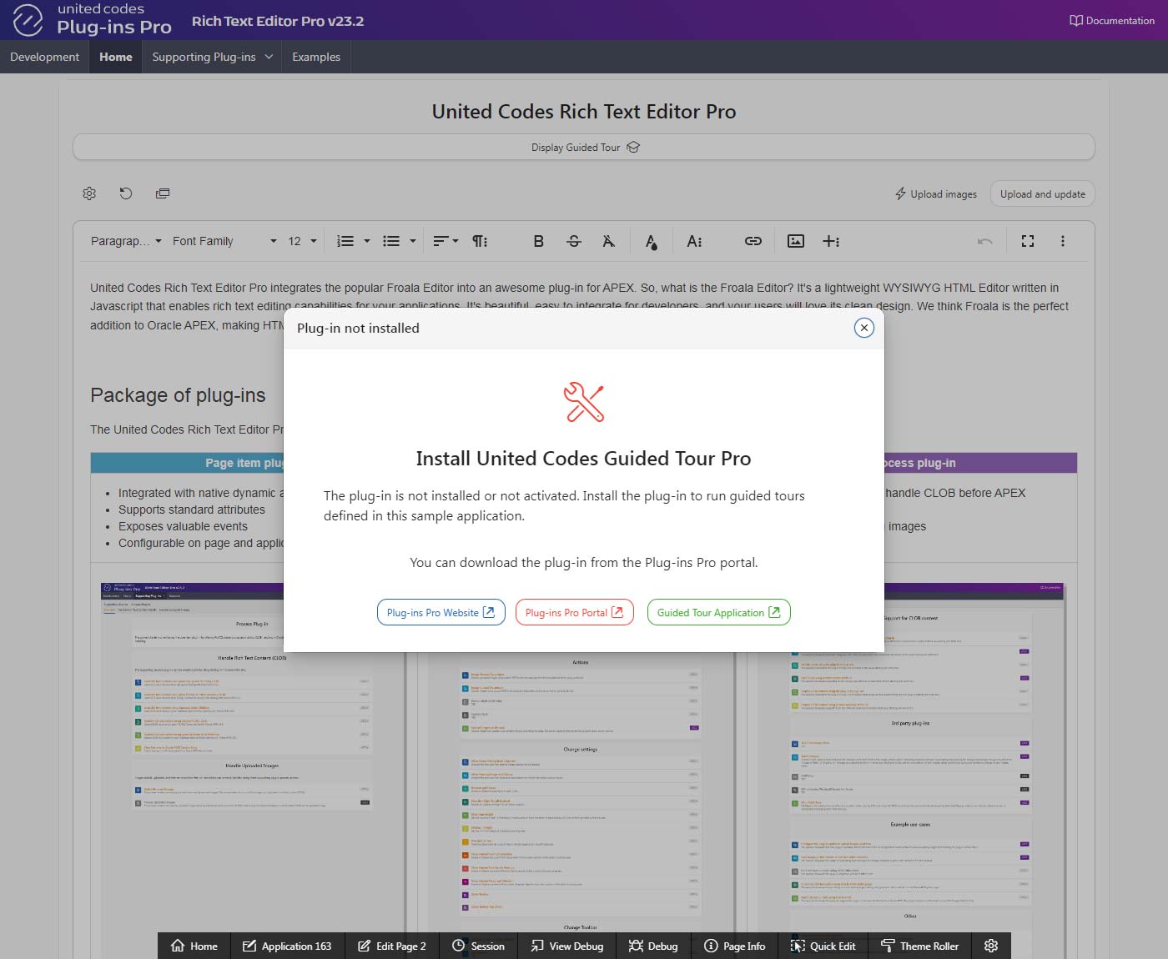Insert a link
Viewport: 1168px width, 959px height.
[x=753, y=241]
